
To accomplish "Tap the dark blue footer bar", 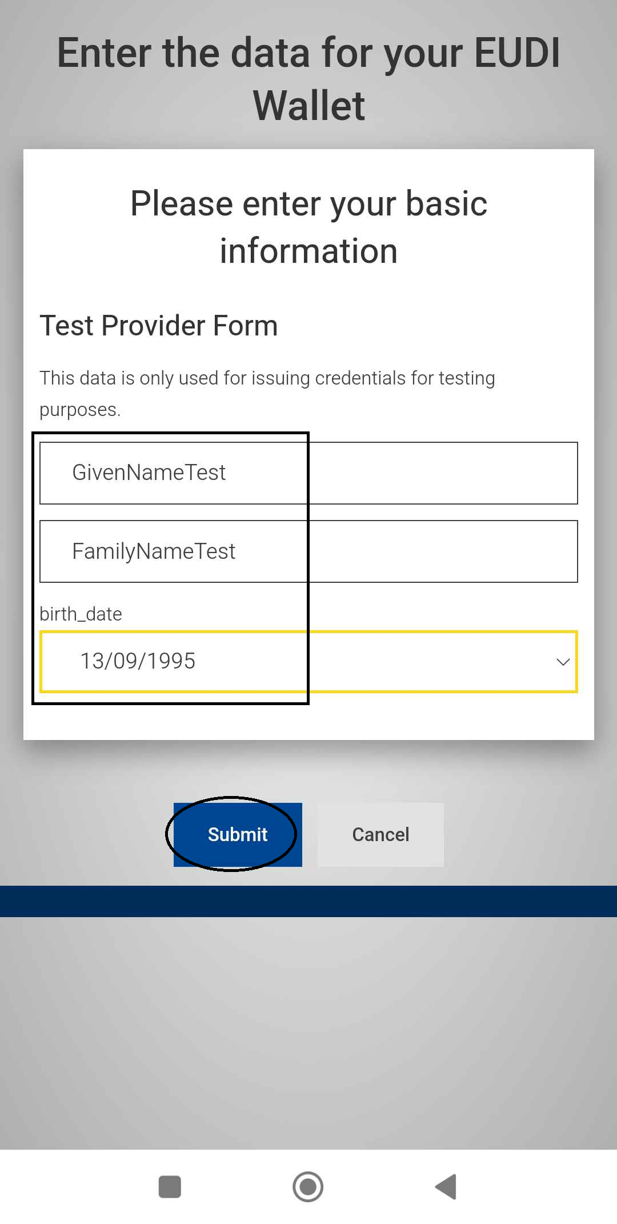I will tap(308, 901).
